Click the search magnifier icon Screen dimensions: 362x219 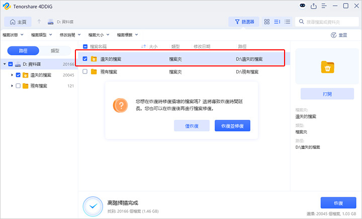coord(301,22)
